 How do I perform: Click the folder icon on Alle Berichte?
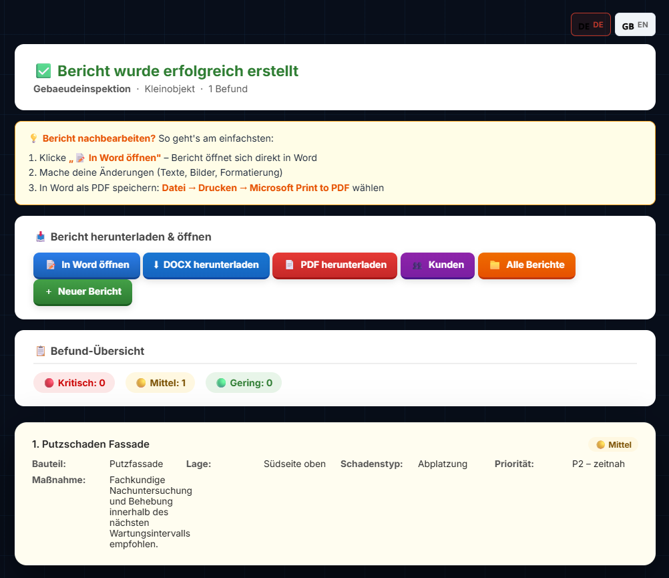[495, 265]
